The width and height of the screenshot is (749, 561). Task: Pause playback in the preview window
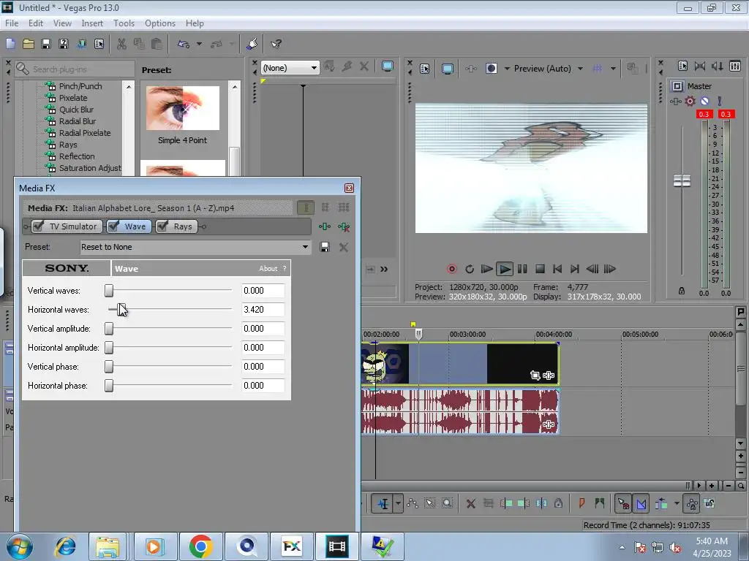(x=522, y=269)
